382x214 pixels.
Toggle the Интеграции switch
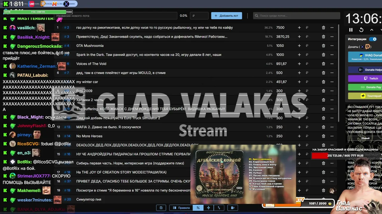coord(373,39)
